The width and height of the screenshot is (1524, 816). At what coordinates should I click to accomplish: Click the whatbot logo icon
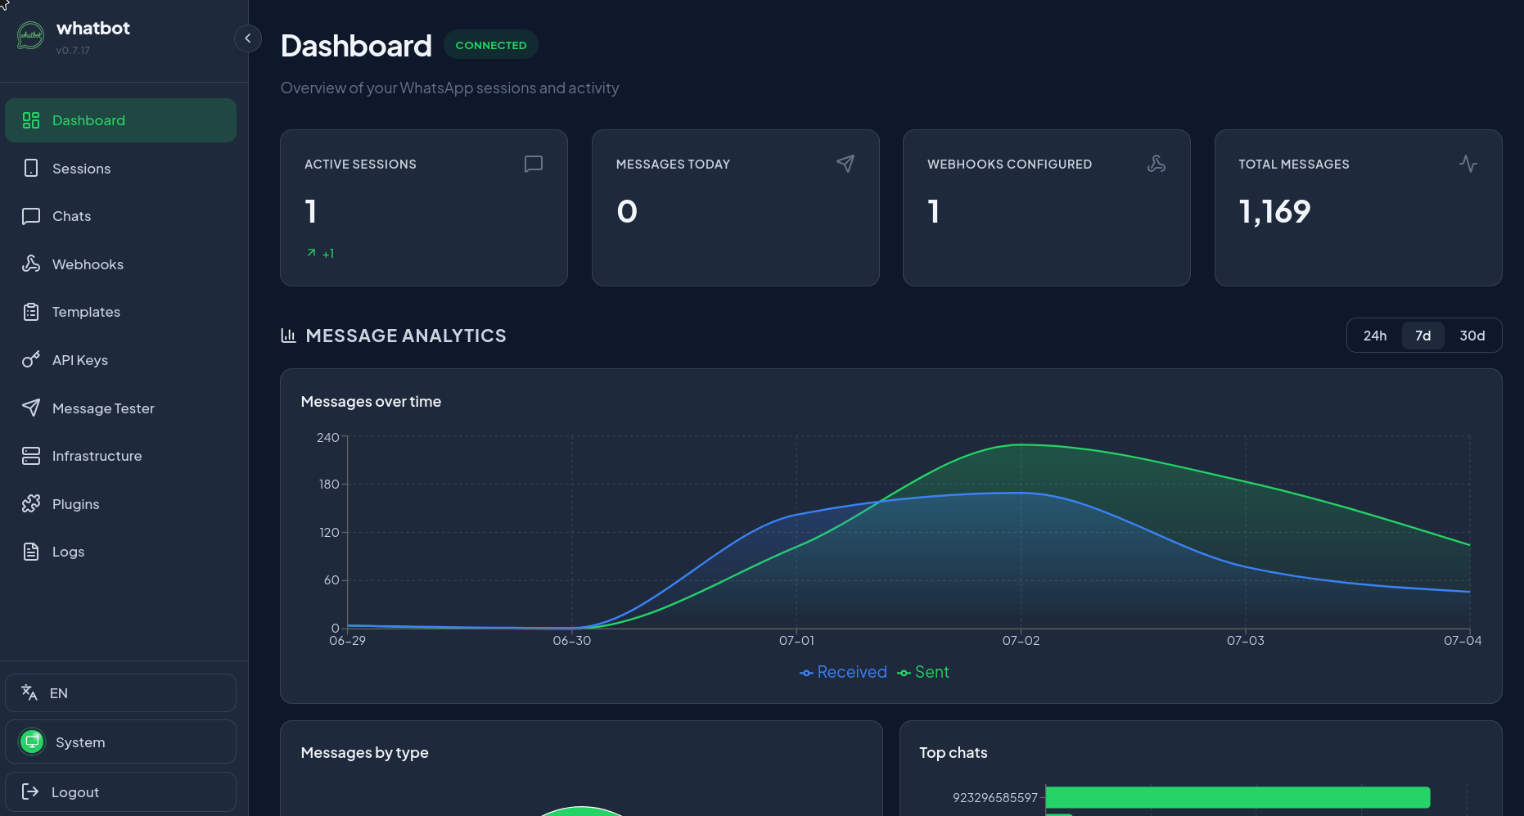coord(30,36)
